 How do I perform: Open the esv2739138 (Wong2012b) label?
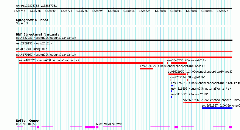34,43
